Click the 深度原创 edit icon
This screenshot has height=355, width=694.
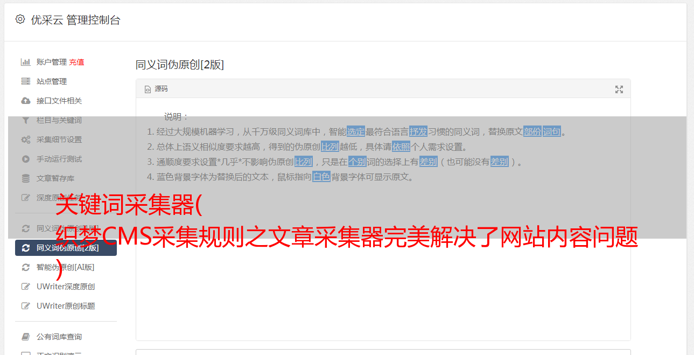pos(25,198)
